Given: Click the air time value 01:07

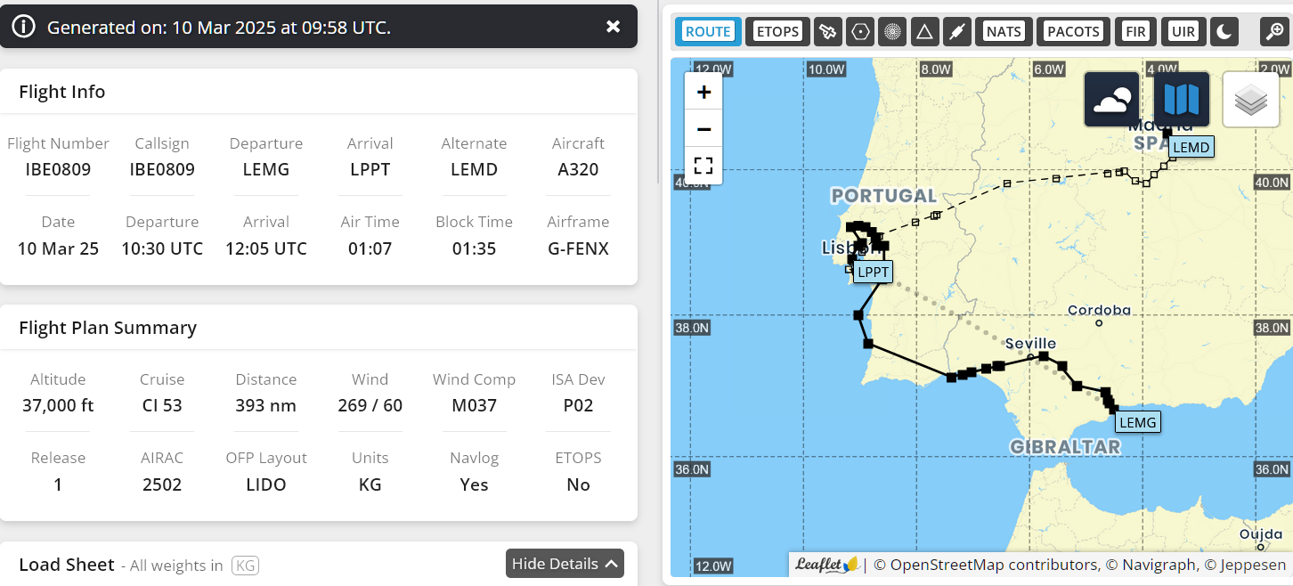Looking at the screenshot, I should click(370, 248).
